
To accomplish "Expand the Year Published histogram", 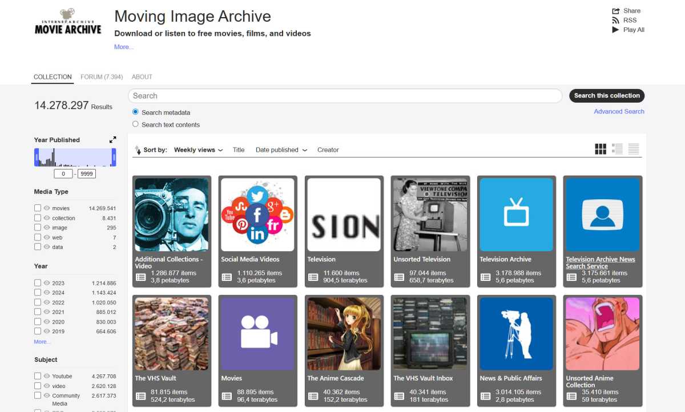I will (112, 140).
